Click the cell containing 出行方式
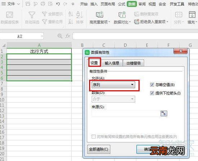 [x=39, y=51]
